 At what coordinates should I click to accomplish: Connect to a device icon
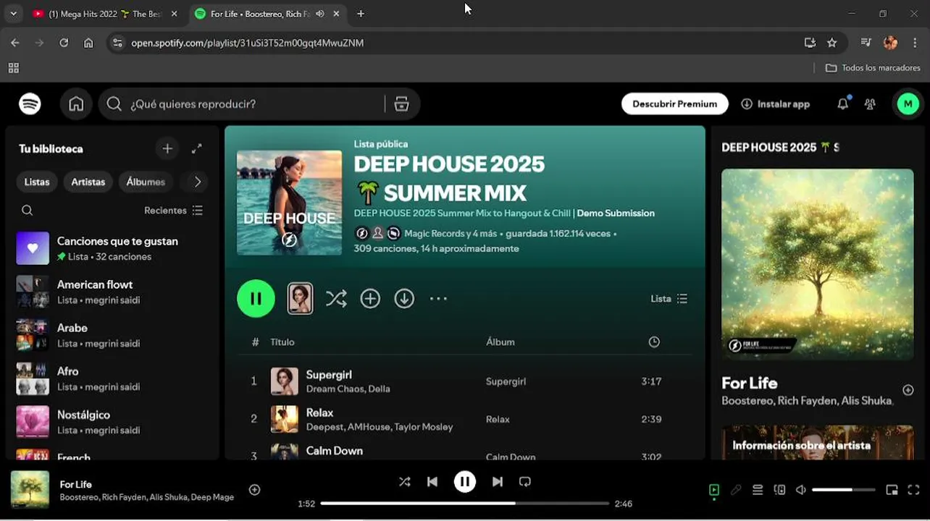(x=779, y=490)
